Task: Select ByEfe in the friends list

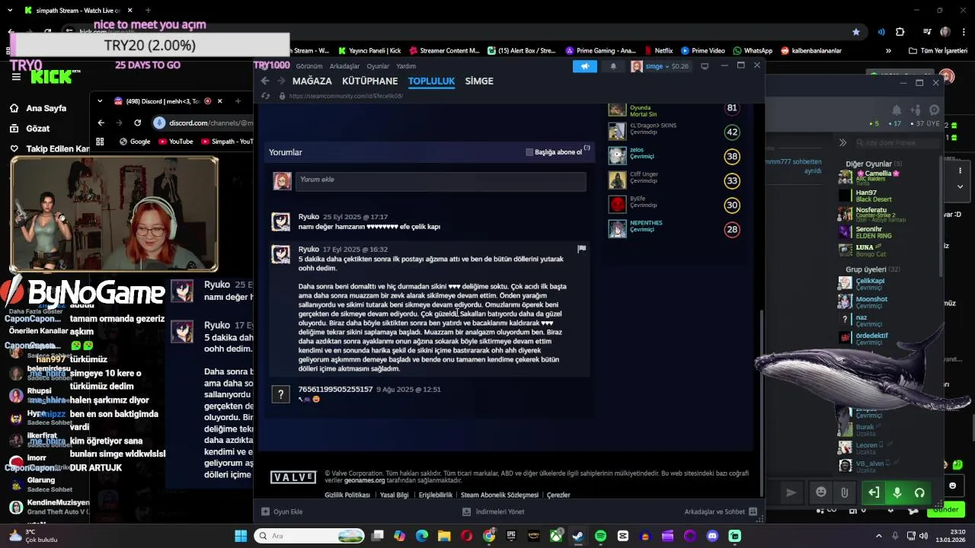Action: click(x=674, y=205)
